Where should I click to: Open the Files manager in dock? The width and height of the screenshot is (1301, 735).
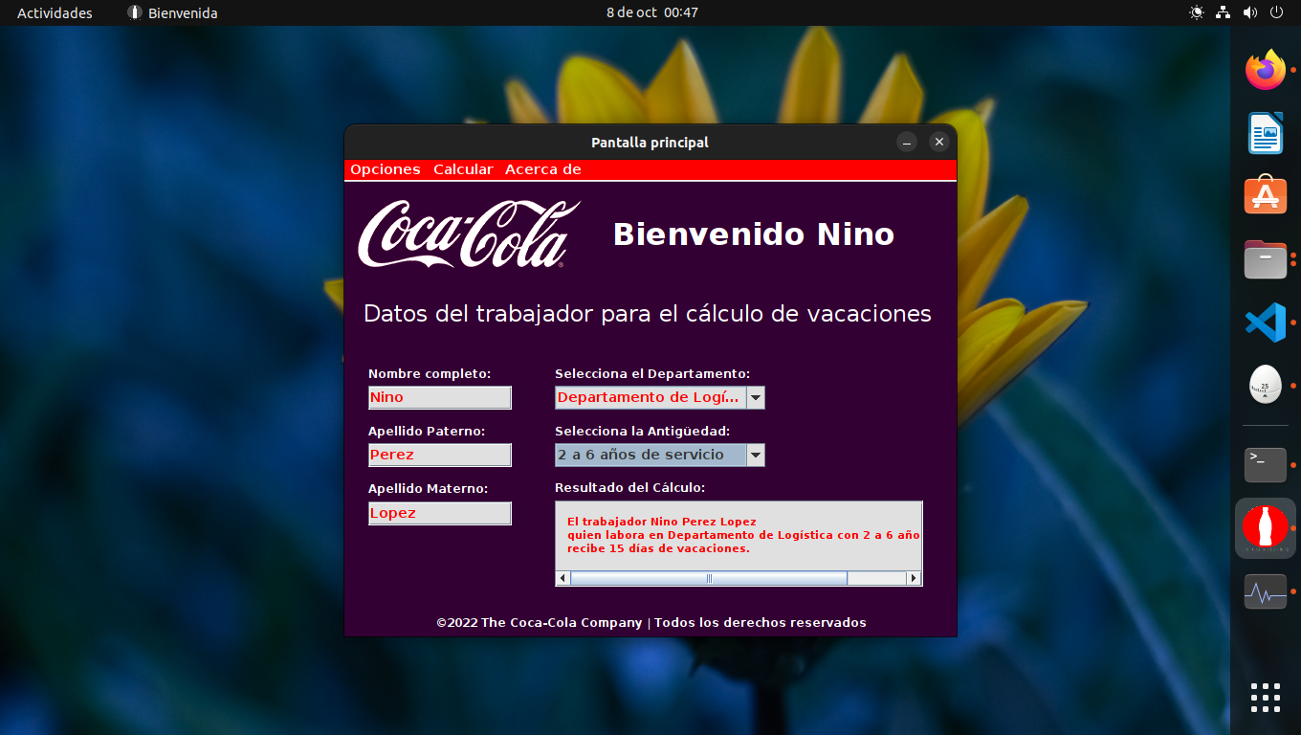1266,258
